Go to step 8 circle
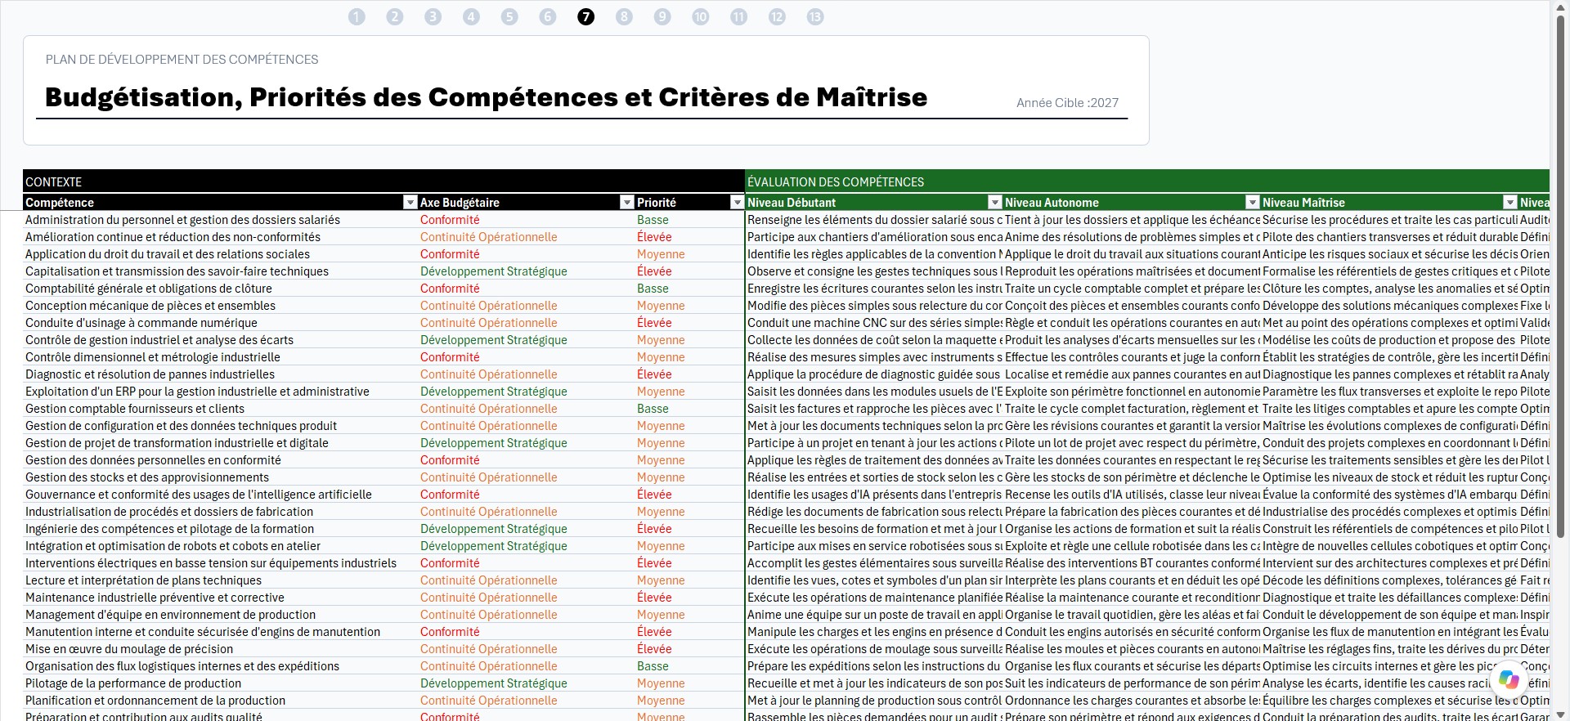Screen dimensions: 1570x721 point(624,16)
